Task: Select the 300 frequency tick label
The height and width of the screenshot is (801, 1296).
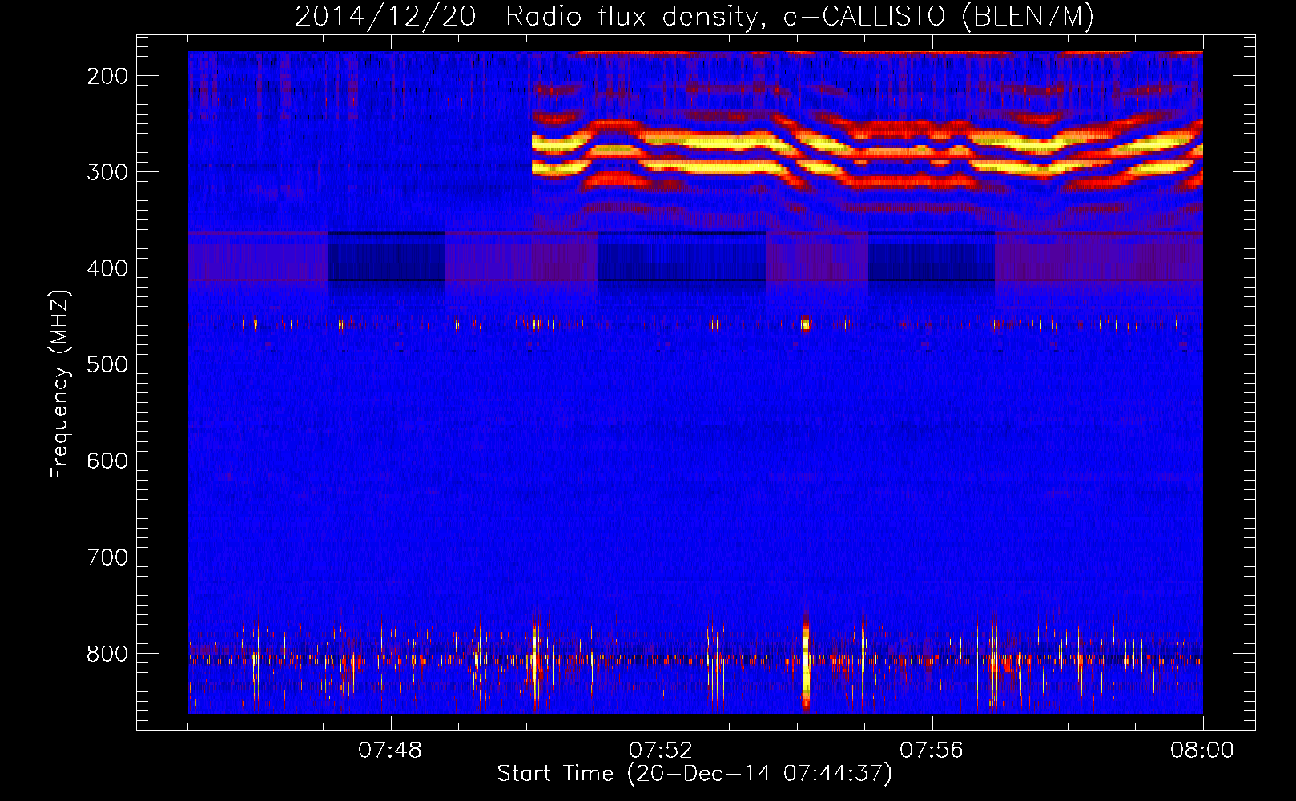Action: tap(107, 172)
